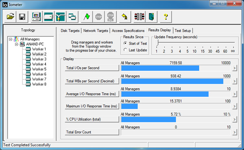The image size is (244, 150).
Task: Open the Test Setup tab
Action: pos(183,30)
